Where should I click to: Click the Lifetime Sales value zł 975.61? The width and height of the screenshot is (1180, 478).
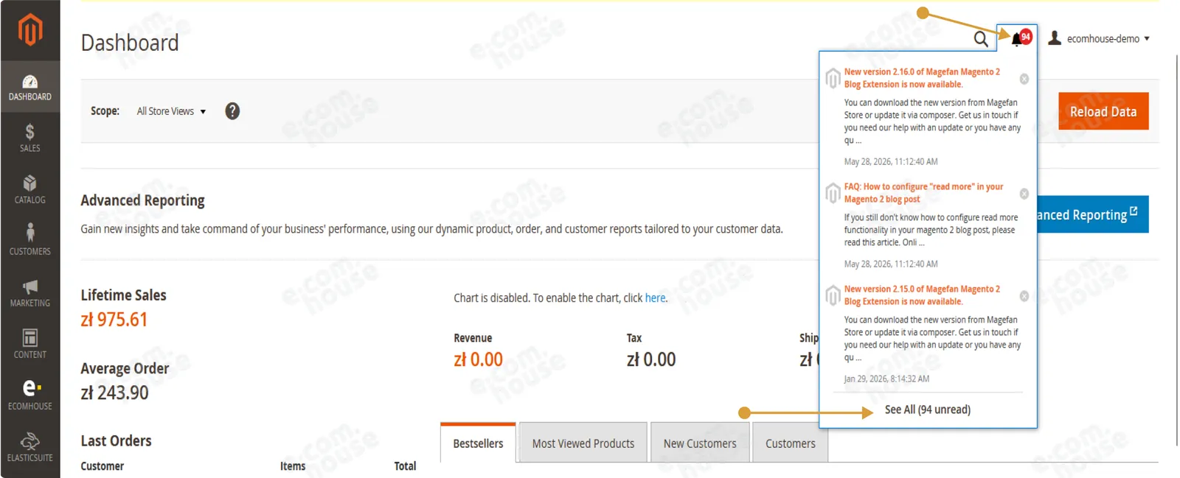[x=114, y=320]
